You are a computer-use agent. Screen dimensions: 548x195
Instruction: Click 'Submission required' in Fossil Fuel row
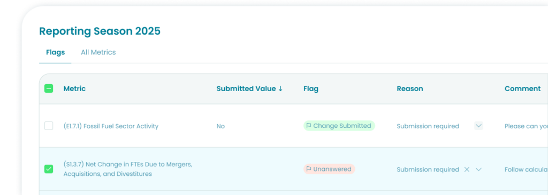[x=428, y=126]
